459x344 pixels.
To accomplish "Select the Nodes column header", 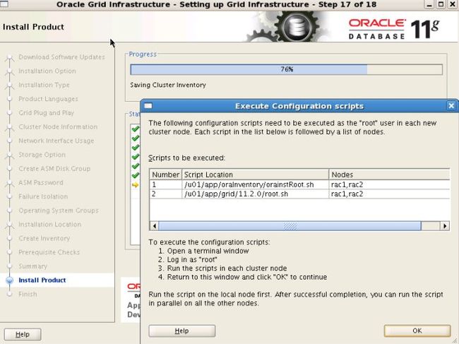I will point(389,174).
